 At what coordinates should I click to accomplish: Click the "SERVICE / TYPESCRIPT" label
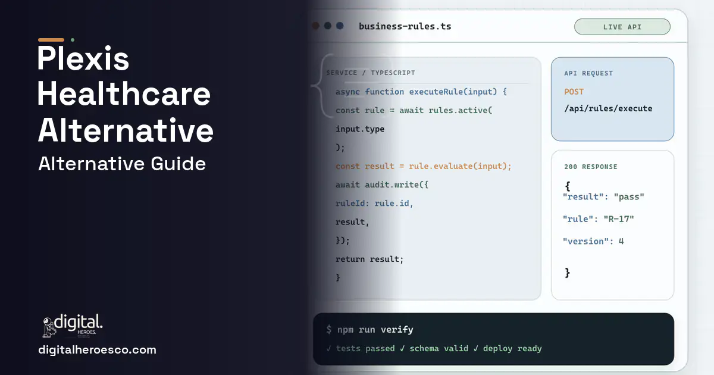coord(371,73)
